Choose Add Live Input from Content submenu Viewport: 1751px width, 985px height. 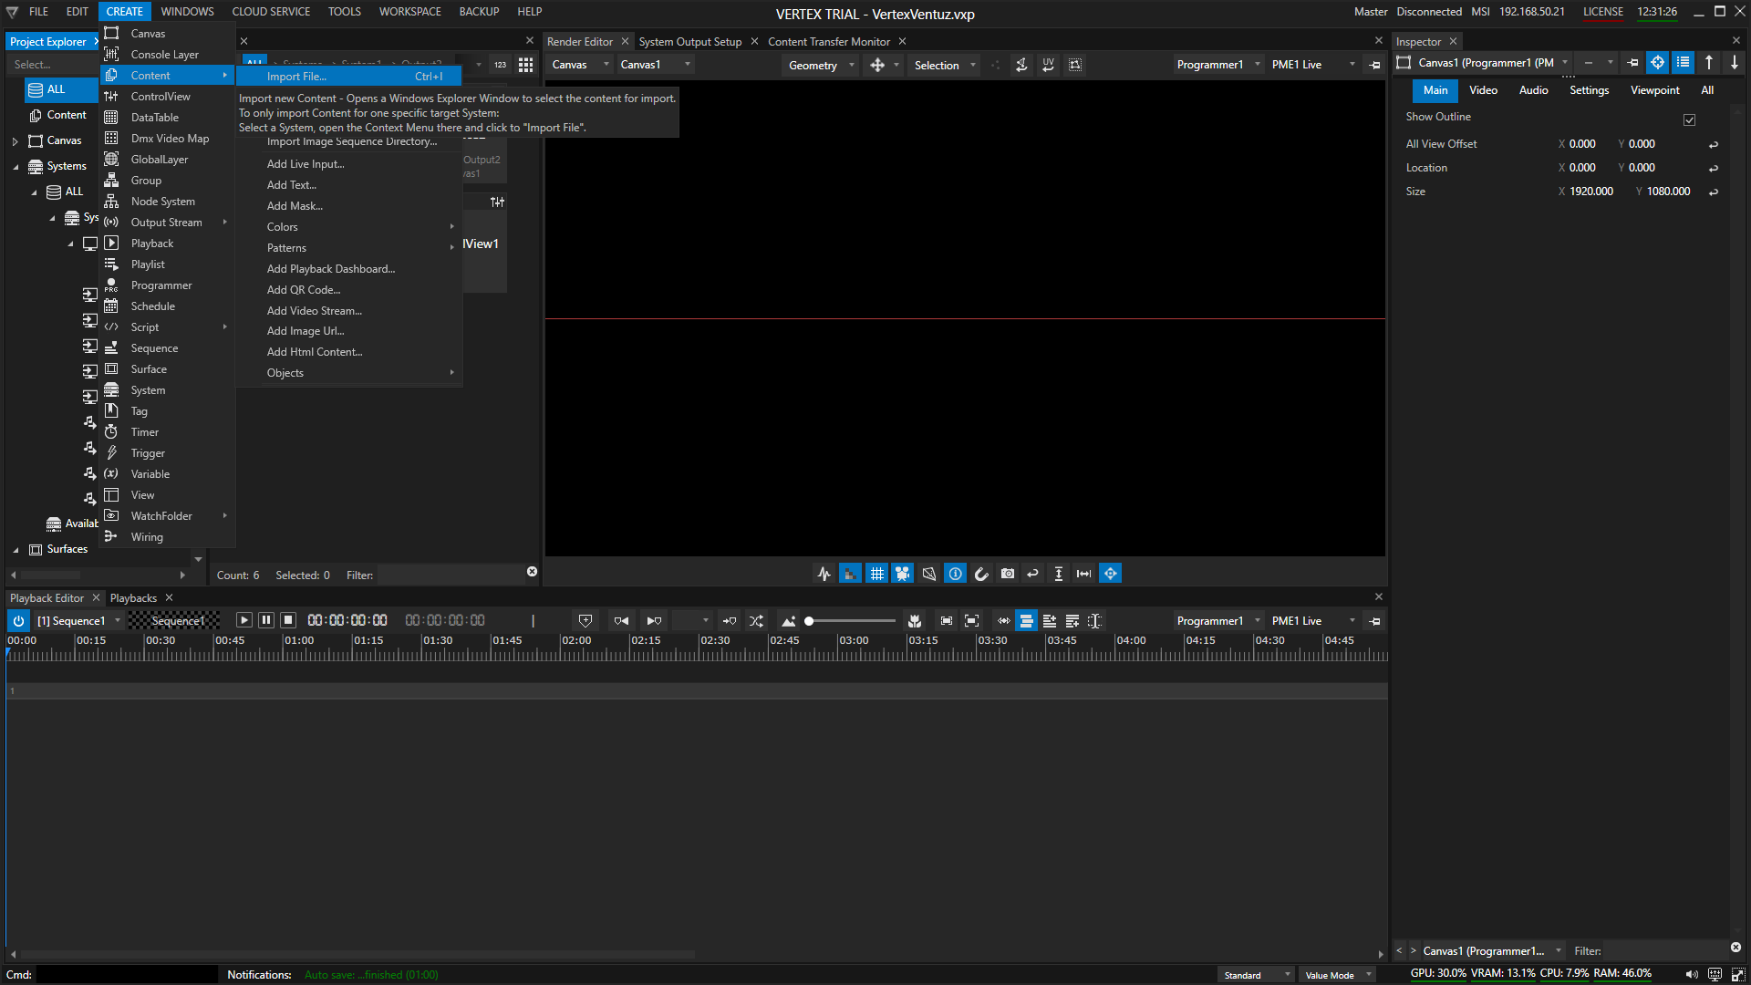(x=305, y=164)
